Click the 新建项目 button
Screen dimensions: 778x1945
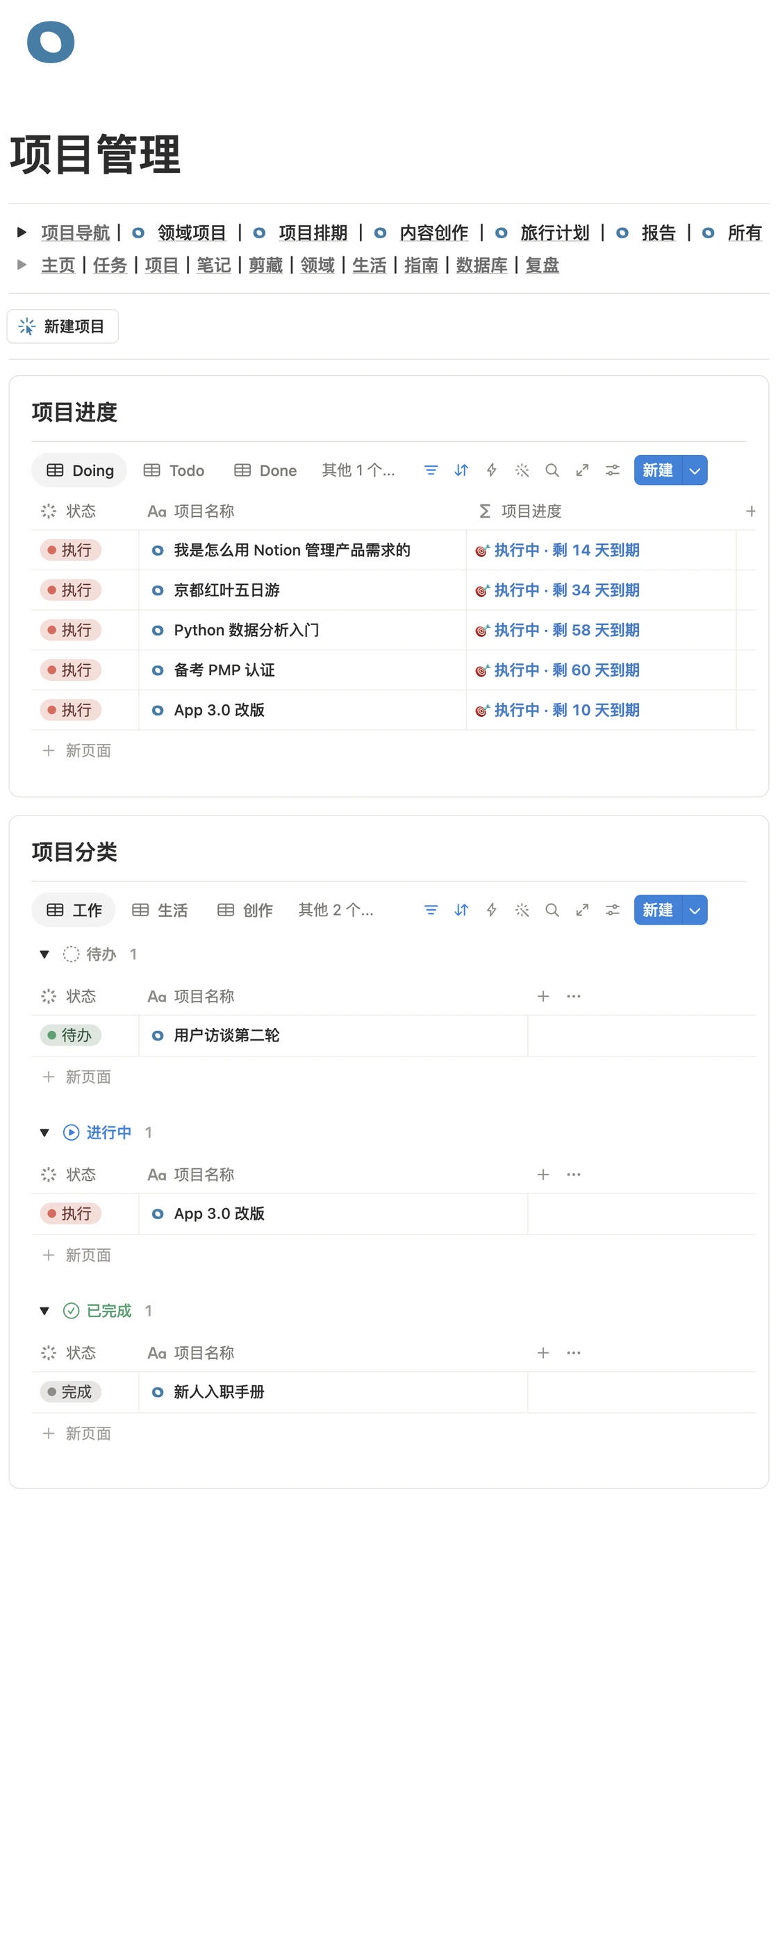[x=63, y=326]
